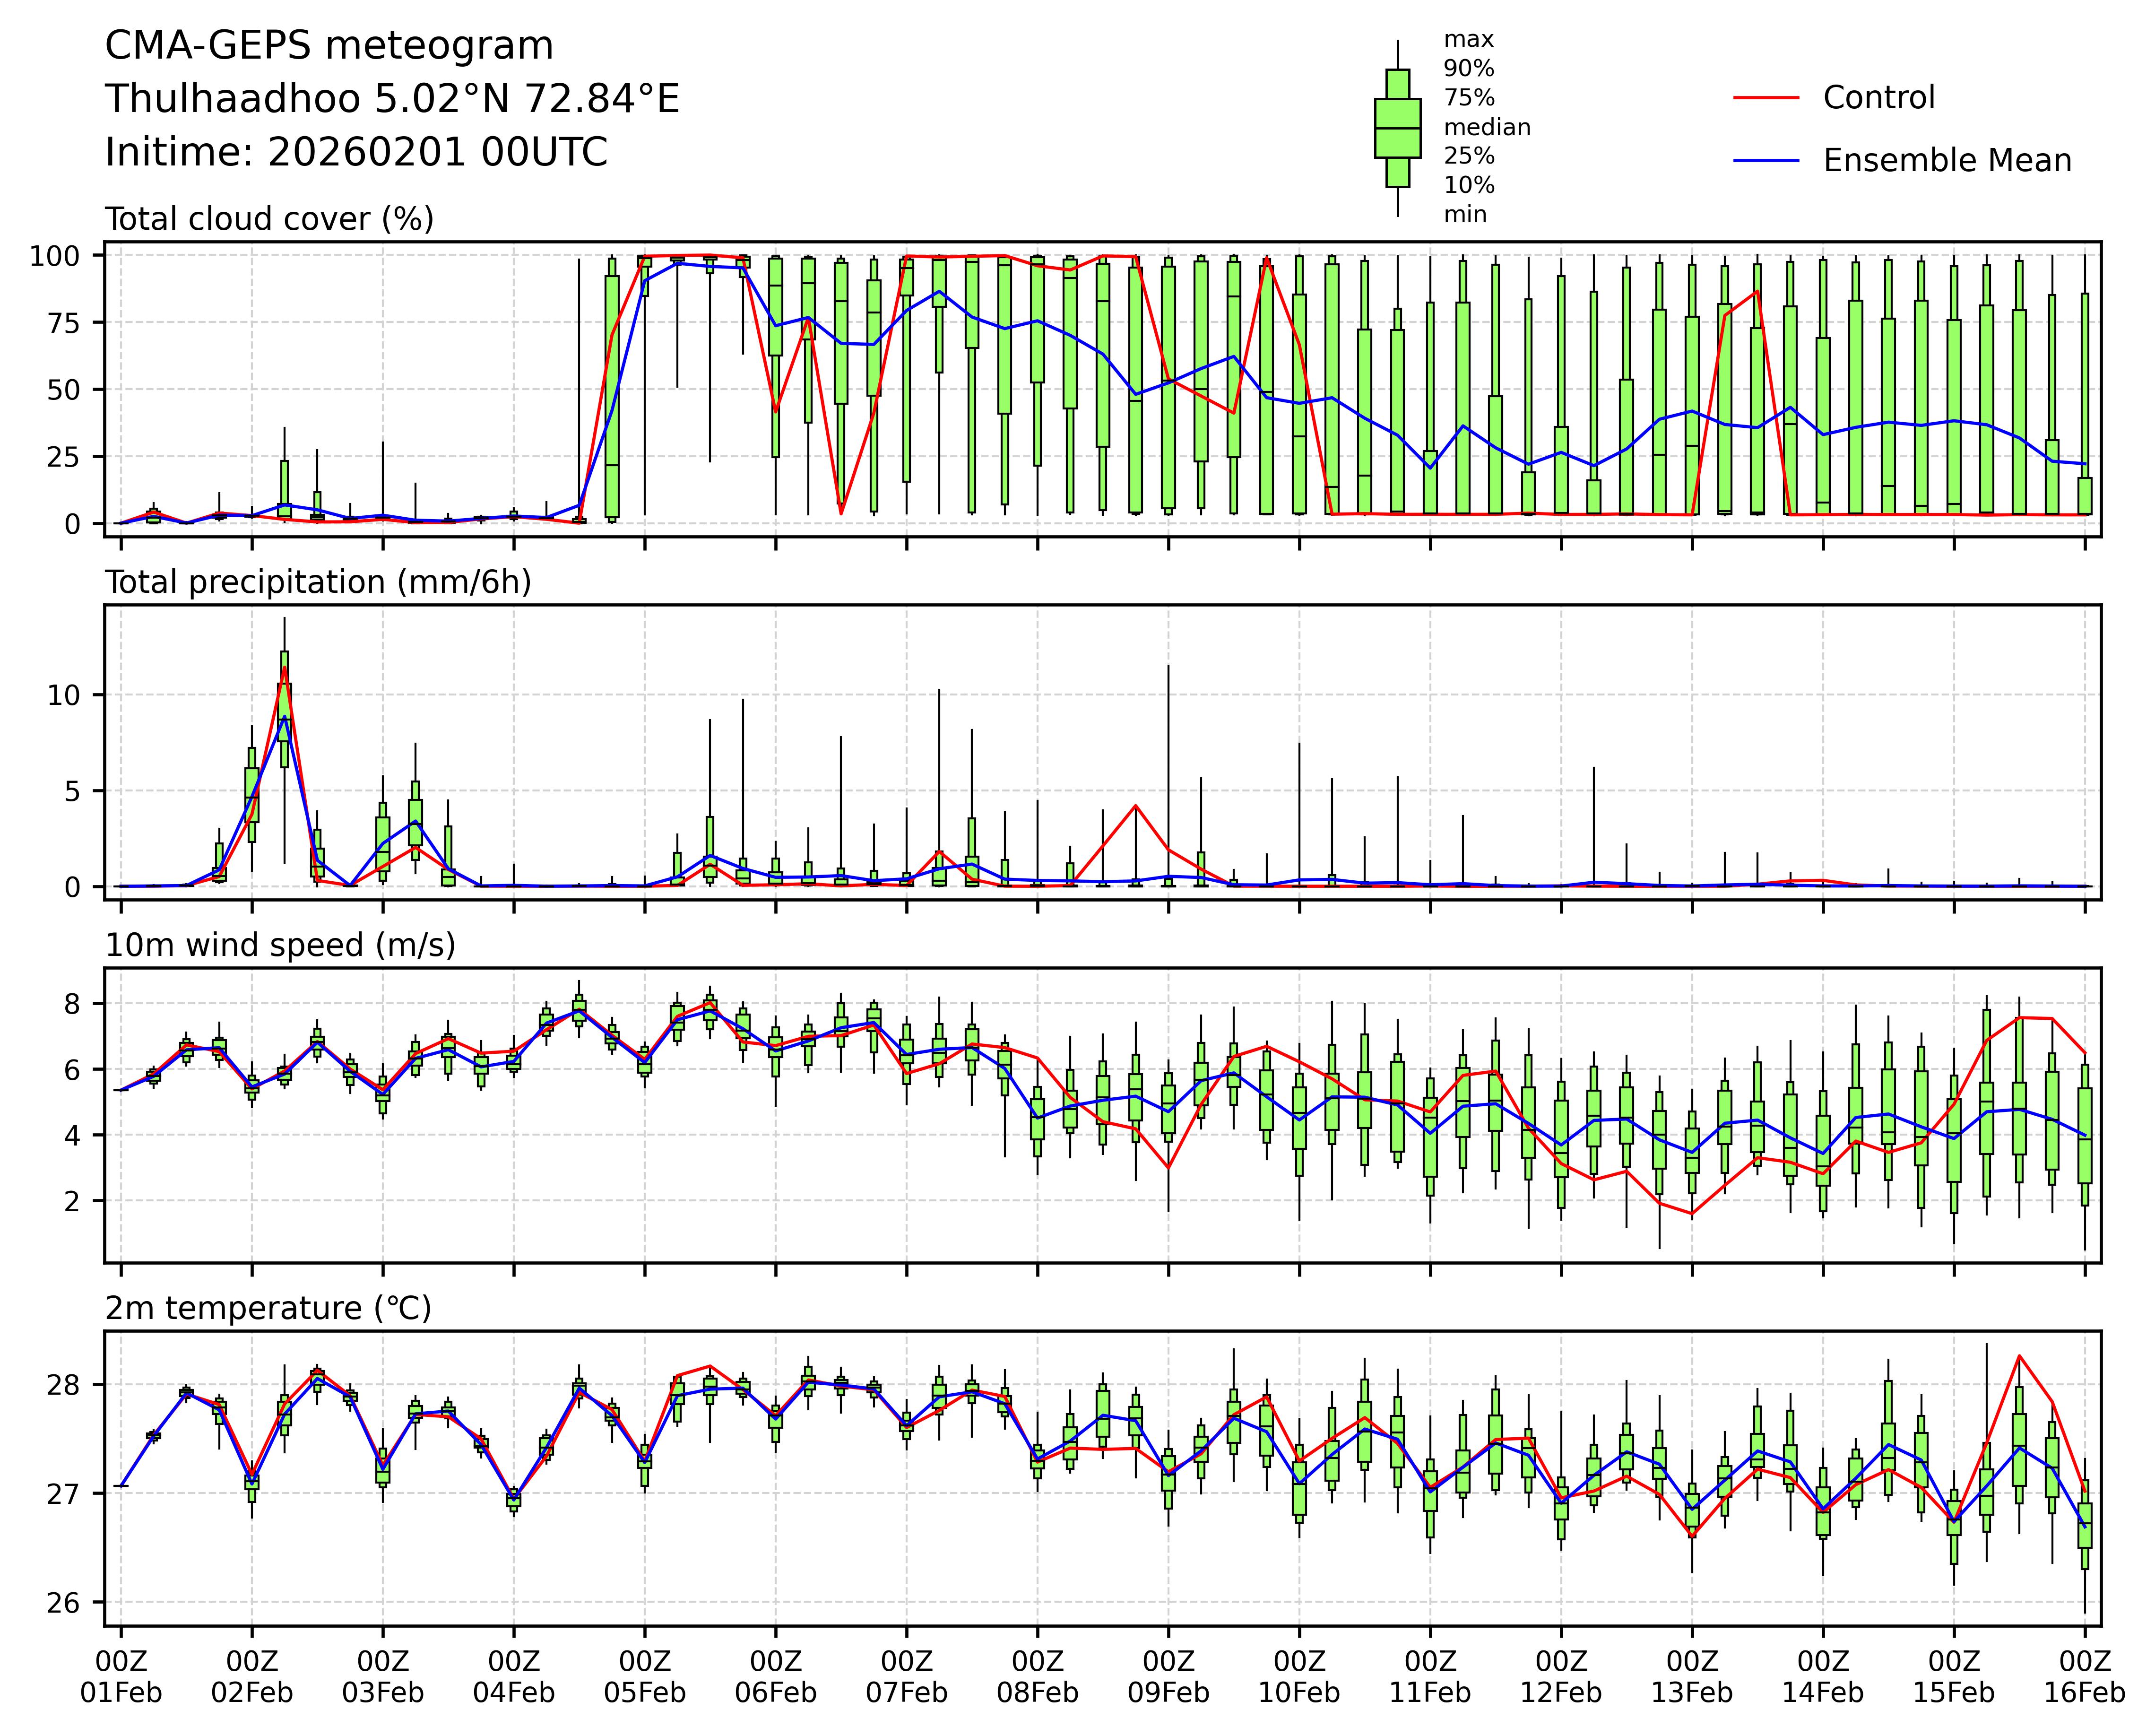Screen dimensions: 2155x1736
Task: Click the 'Total cloud cover (%)' panel title
Action: [x=269, y=219]
